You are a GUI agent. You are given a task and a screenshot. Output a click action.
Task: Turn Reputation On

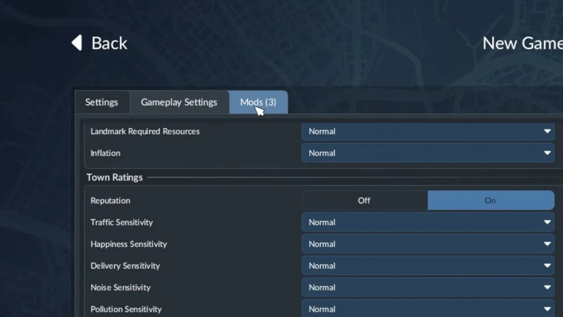(x=491, y=200)
